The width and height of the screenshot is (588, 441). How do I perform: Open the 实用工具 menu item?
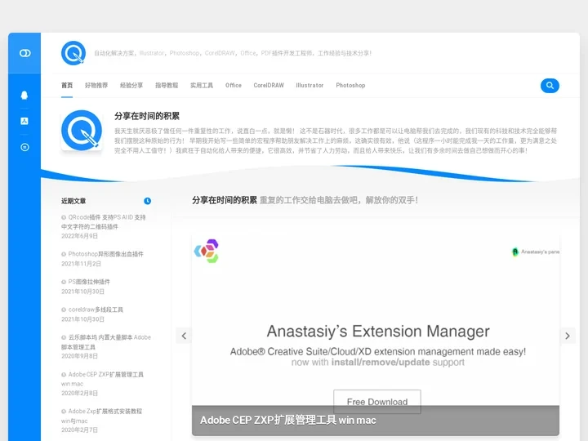202,86
